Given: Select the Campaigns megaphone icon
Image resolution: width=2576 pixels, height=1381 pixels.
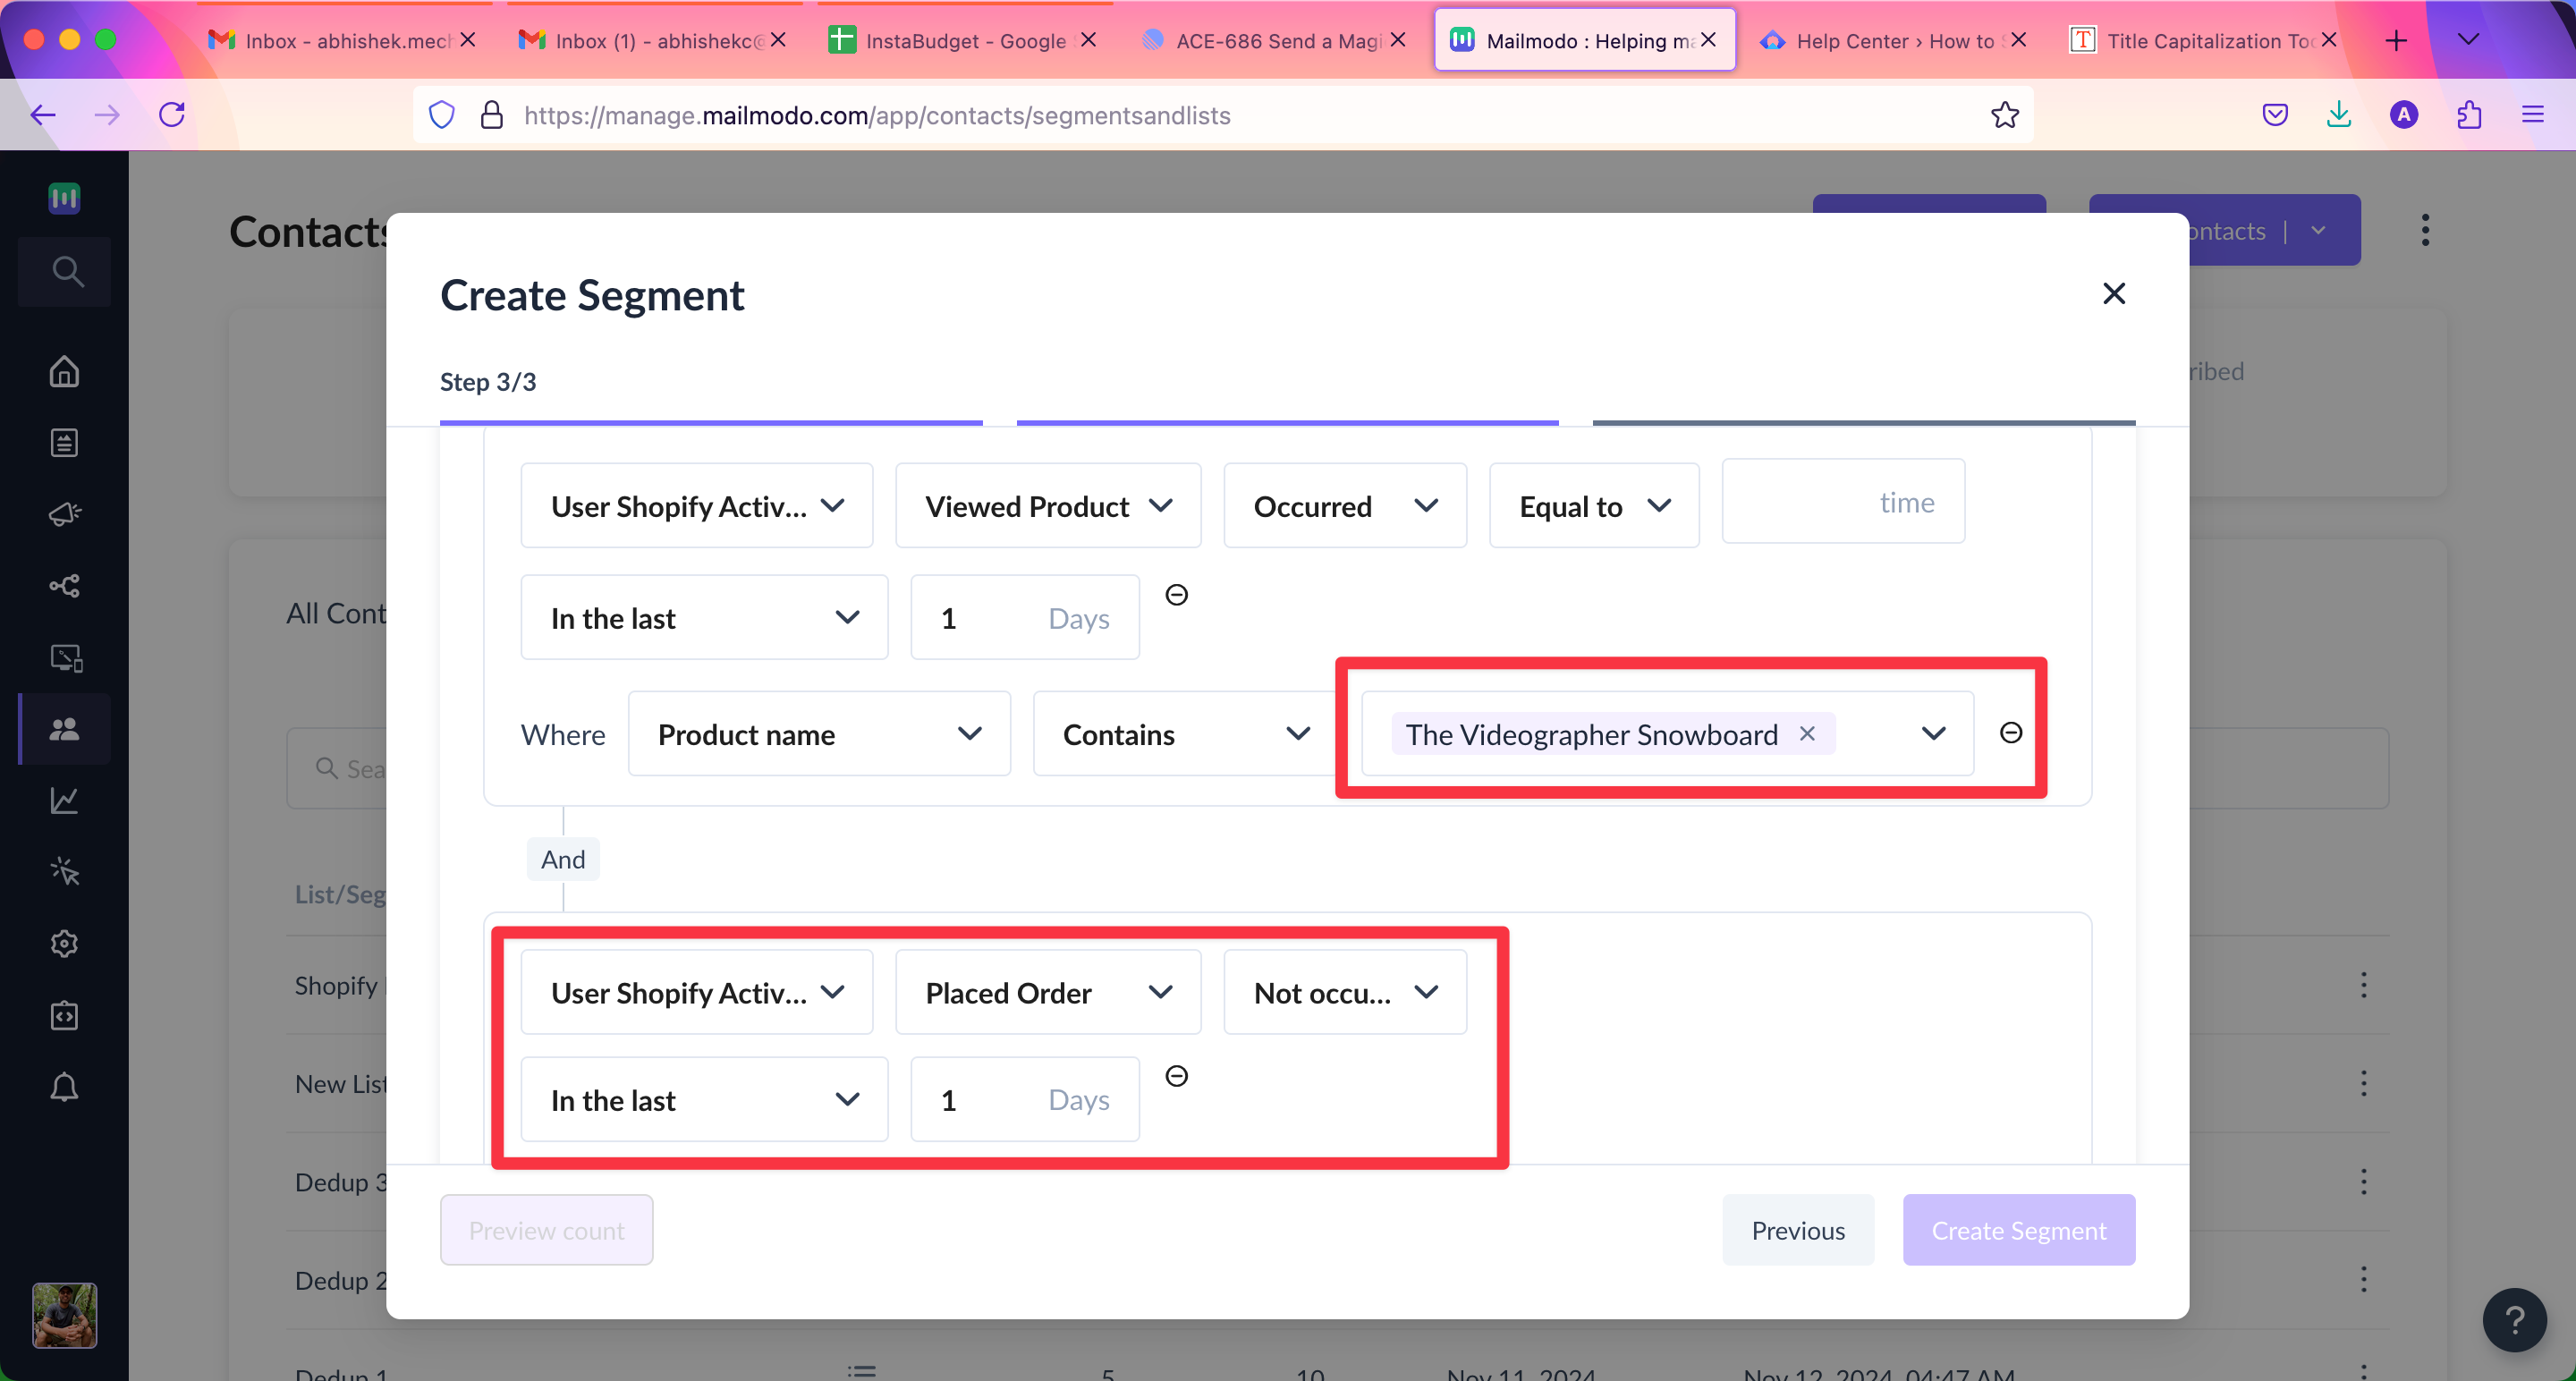Looking at the screenshot, I should pos(64,513).
